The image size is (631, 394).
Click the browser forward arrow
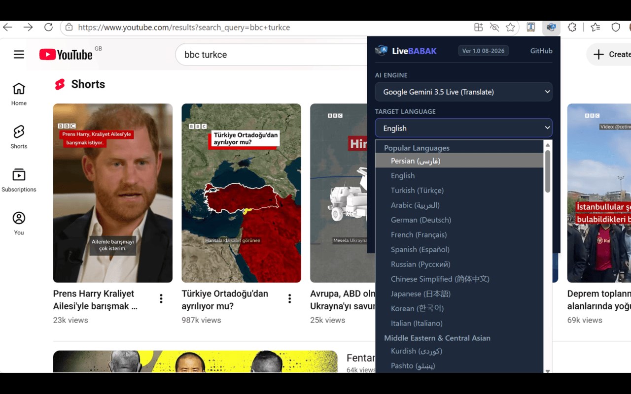coord(28,28)
